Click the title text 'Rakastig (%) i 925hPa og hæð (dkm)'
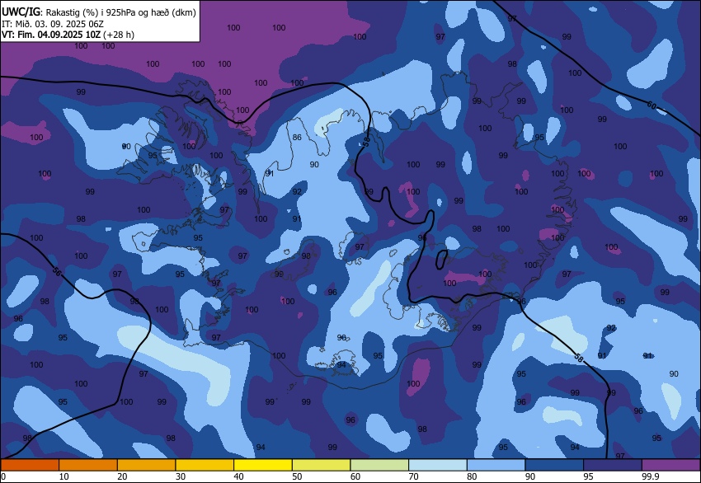This screenshot has height=483, width=701. pos(120,12)
